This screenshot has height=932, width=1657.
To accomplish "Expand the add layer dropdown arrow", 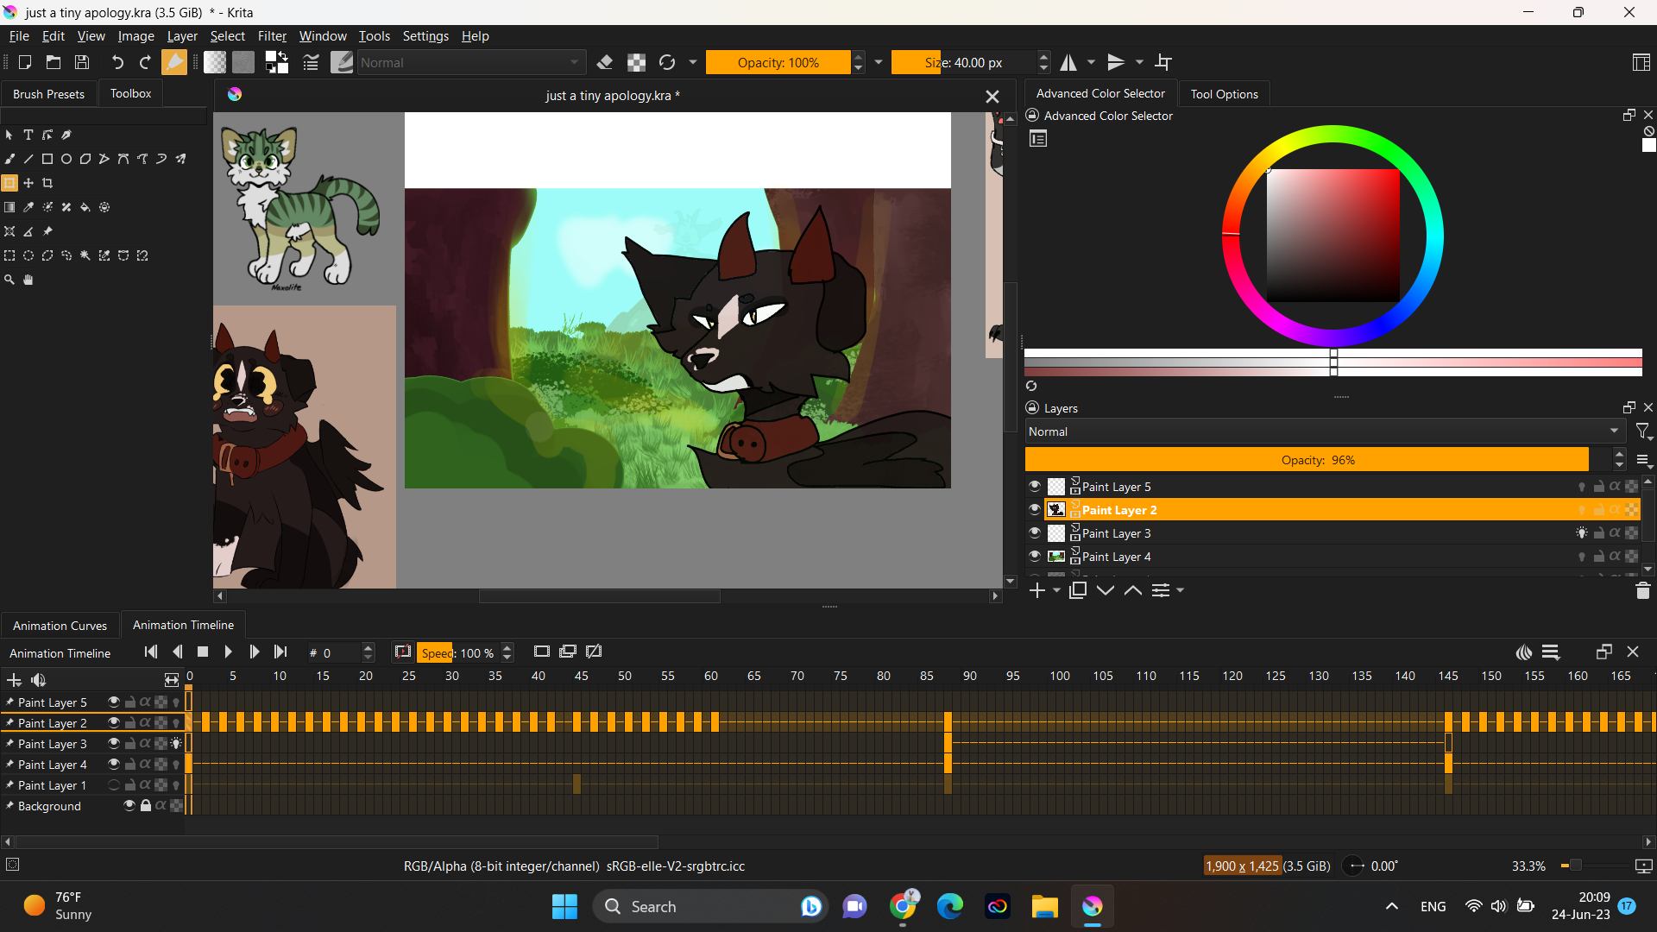I will point(1056,590).
